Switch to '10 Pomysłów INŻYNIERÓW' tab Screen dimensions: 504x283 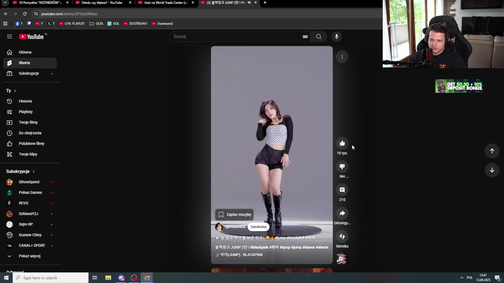coord(39,3)
